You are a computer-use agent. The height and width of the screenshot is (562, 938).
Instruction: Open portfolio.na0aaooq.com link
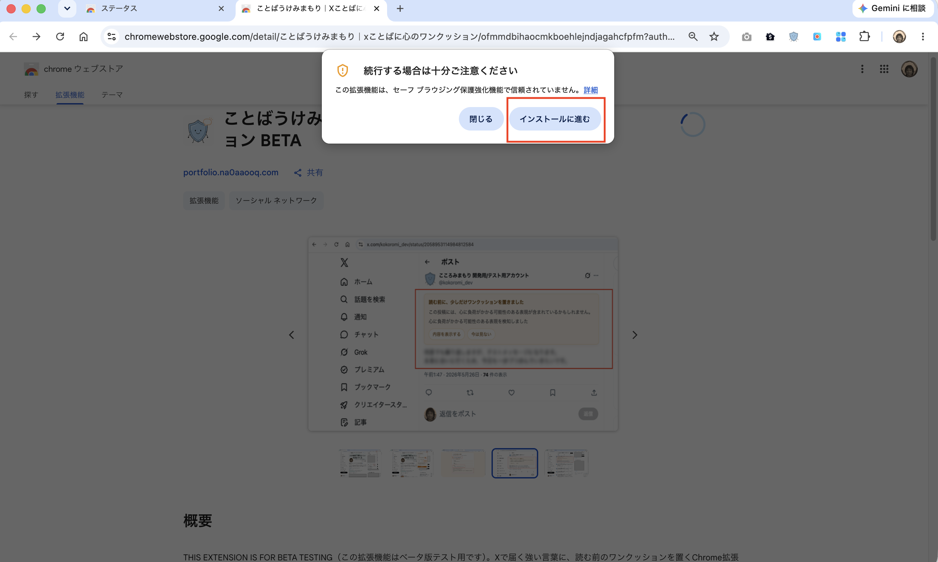[x=231, y=172]
